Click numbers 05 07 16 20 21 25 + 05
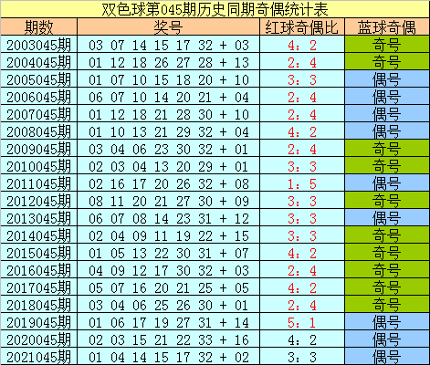430x365 pixels. (169, 287)
